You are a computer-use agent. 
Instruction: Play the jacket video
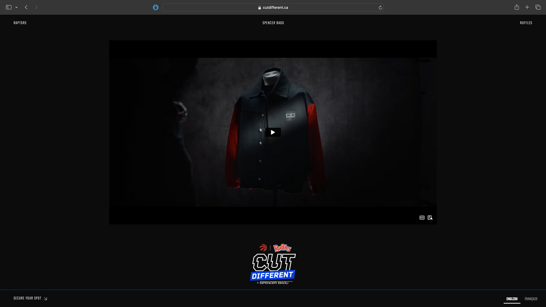(x=273, y=132)
